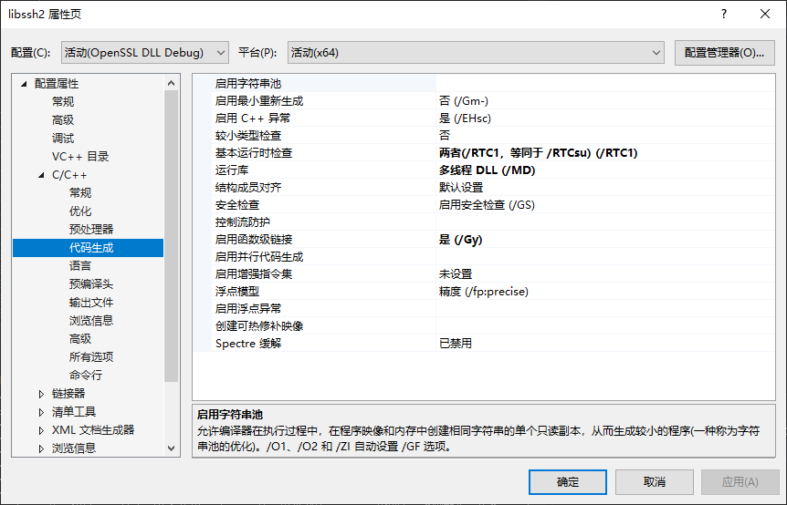This screenshot has height=505, width=787.
Task: Expand the 链接器 tree node
Action: [41, 394]
